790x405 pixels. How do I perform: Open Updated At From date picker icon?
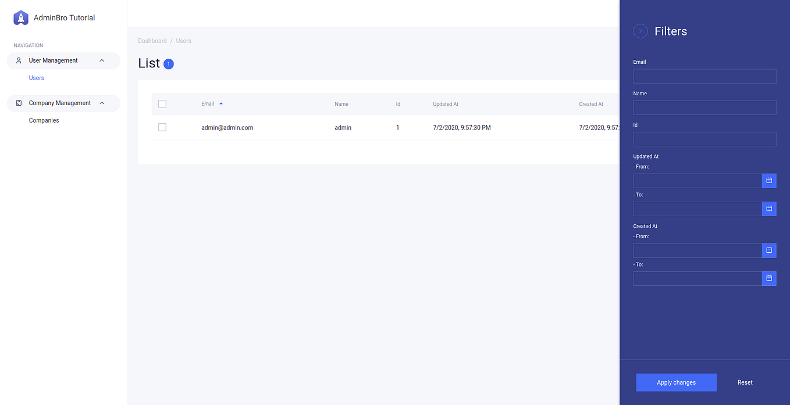coord(769,181)
